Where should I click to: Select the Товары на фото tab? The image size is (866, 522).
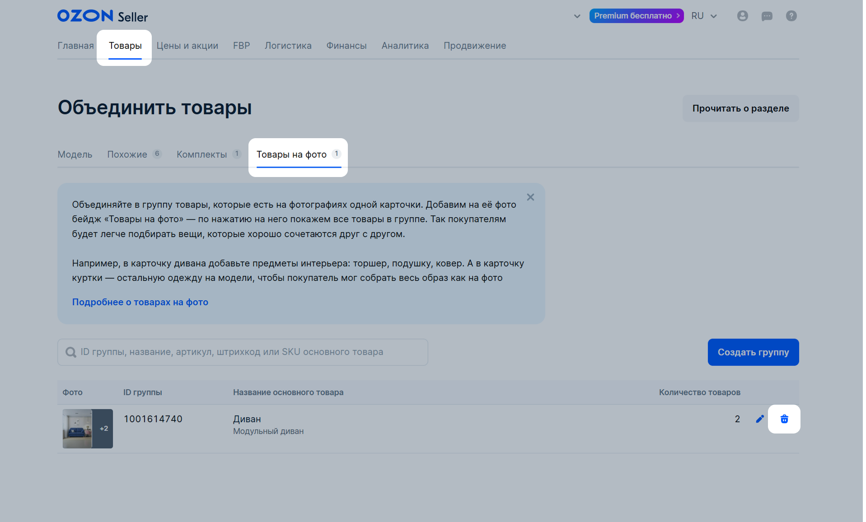(x=299, y=154)
